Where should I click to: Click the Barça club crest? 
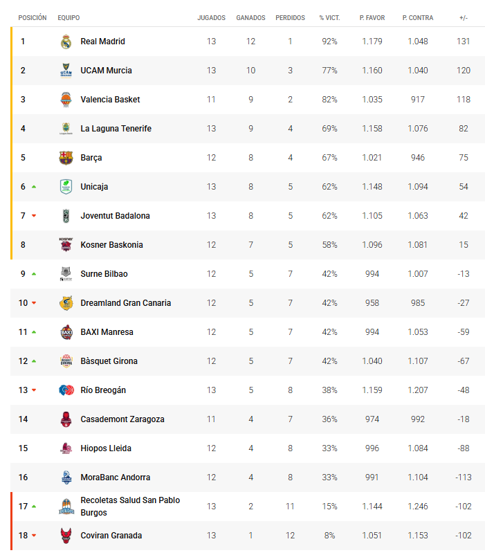[x=66, y=158]
